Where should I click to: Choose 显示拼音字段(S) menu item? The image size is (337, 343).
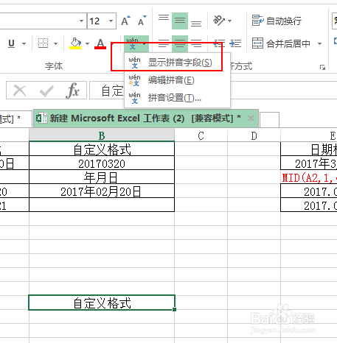click(x=177, y=63)
